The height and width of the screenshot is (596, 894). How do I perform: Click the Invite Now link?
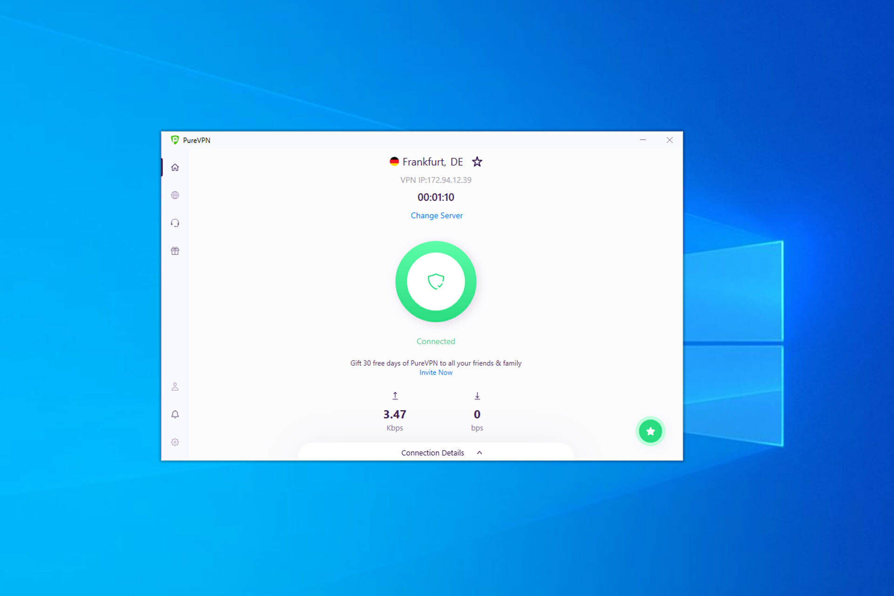tap(436, 372)
